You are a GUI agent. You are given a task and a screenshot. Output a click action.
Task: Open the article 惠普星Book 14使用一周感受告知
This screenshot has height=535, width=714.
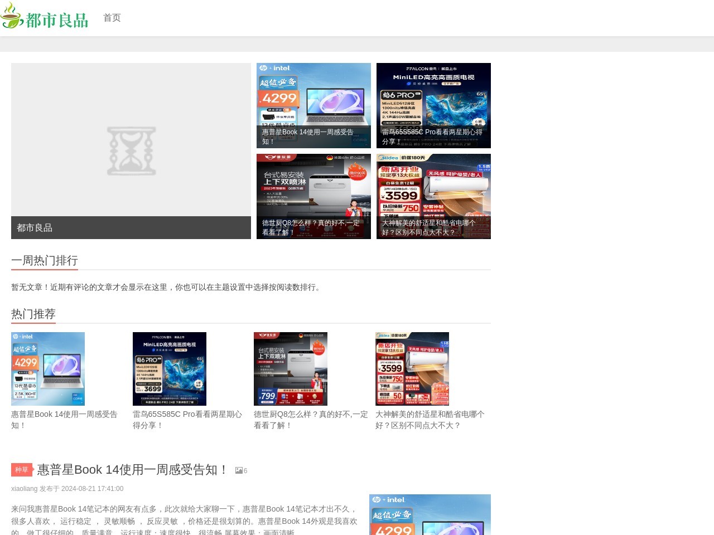coord(132,469)
